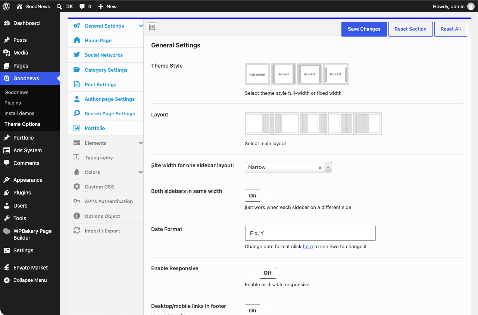Open the Site width Narrow dropdown
The width and height of the screenshot is (478, 315).
[x=328, y=167]
